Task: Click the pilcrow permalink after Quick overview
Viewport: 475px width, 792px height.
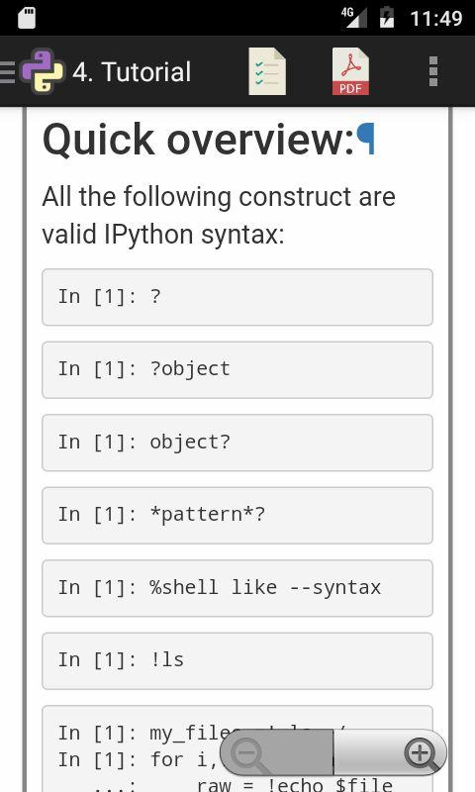Action: [x=365, y=139]
